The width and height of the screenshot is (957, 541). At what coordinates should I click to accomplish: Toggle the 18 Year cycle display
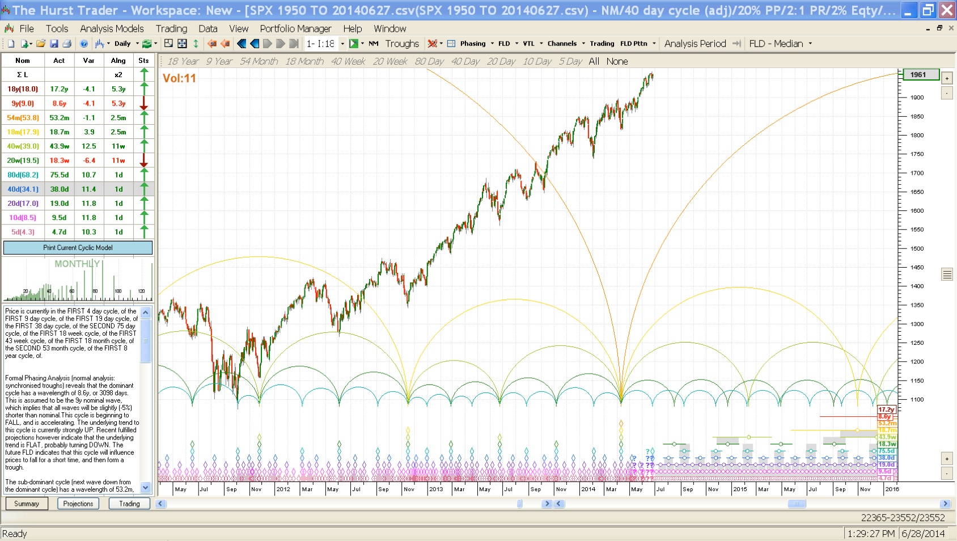tap(183, 61)
